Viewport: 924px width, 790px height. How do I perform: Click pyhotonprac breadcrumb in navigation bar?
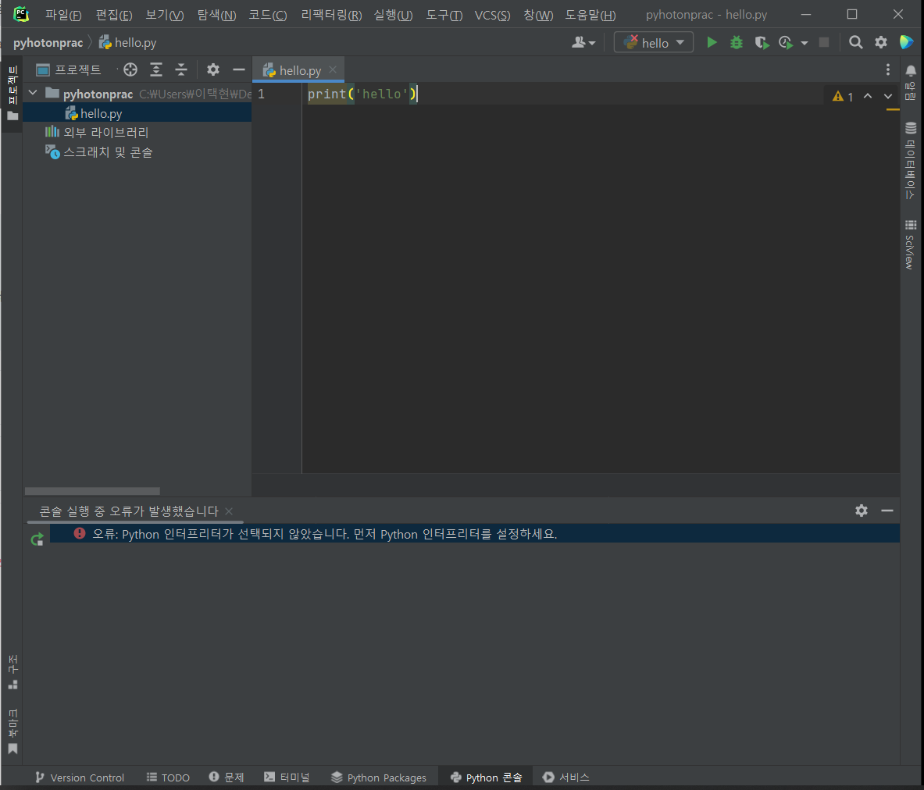pyautogui.click(x=48, y=42)
